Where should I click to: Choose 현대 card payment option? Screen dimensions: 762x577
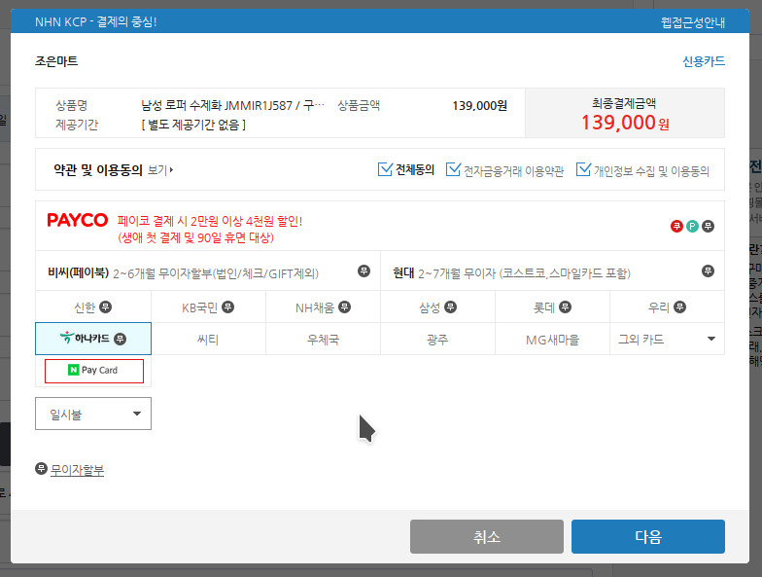pyautogui.click(x=552, y=270)
